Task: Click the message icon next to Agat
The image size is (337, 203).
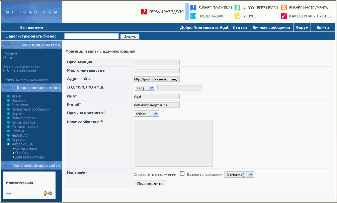Action: coord(48,193)
